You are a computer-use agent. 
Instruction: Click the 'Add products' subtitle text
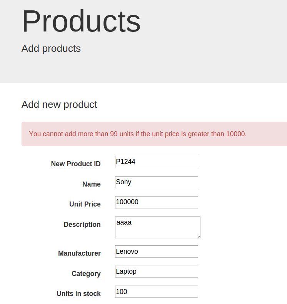pos(51,48)
